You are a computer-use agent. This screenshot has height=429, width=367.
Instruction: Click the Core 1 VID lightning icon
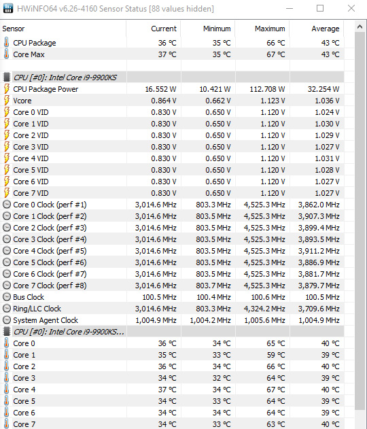tap(7, 124)
